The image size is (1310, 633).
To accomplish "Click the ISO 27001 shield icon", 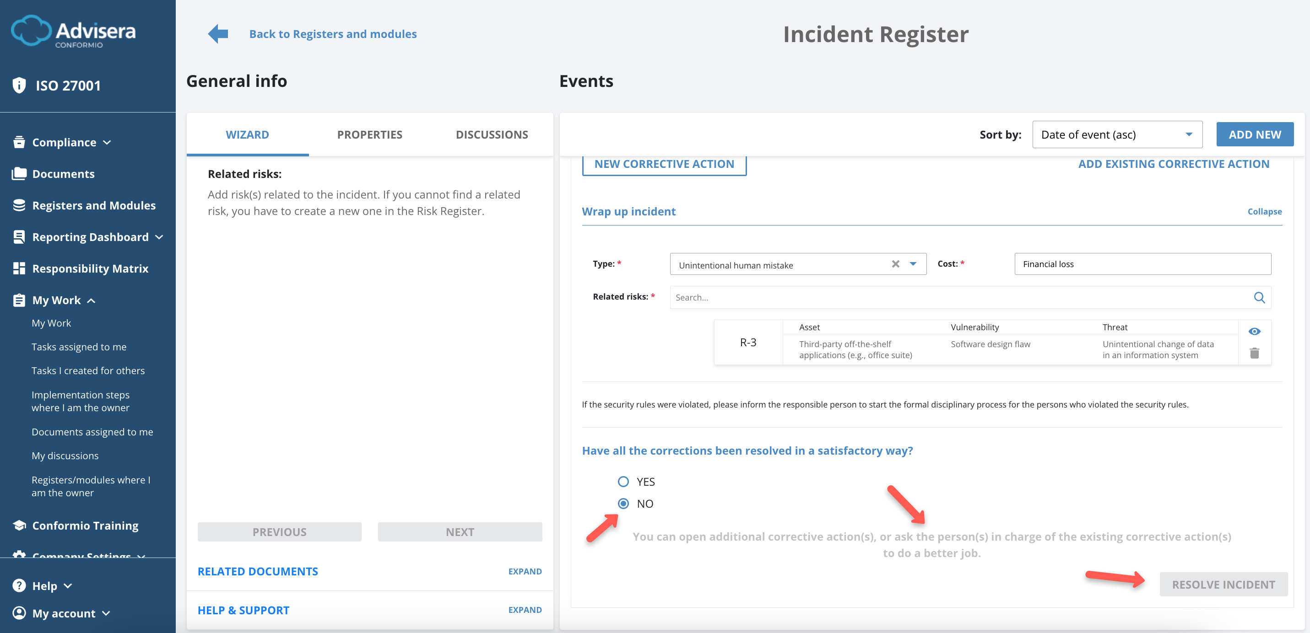I will pos(19,85).
